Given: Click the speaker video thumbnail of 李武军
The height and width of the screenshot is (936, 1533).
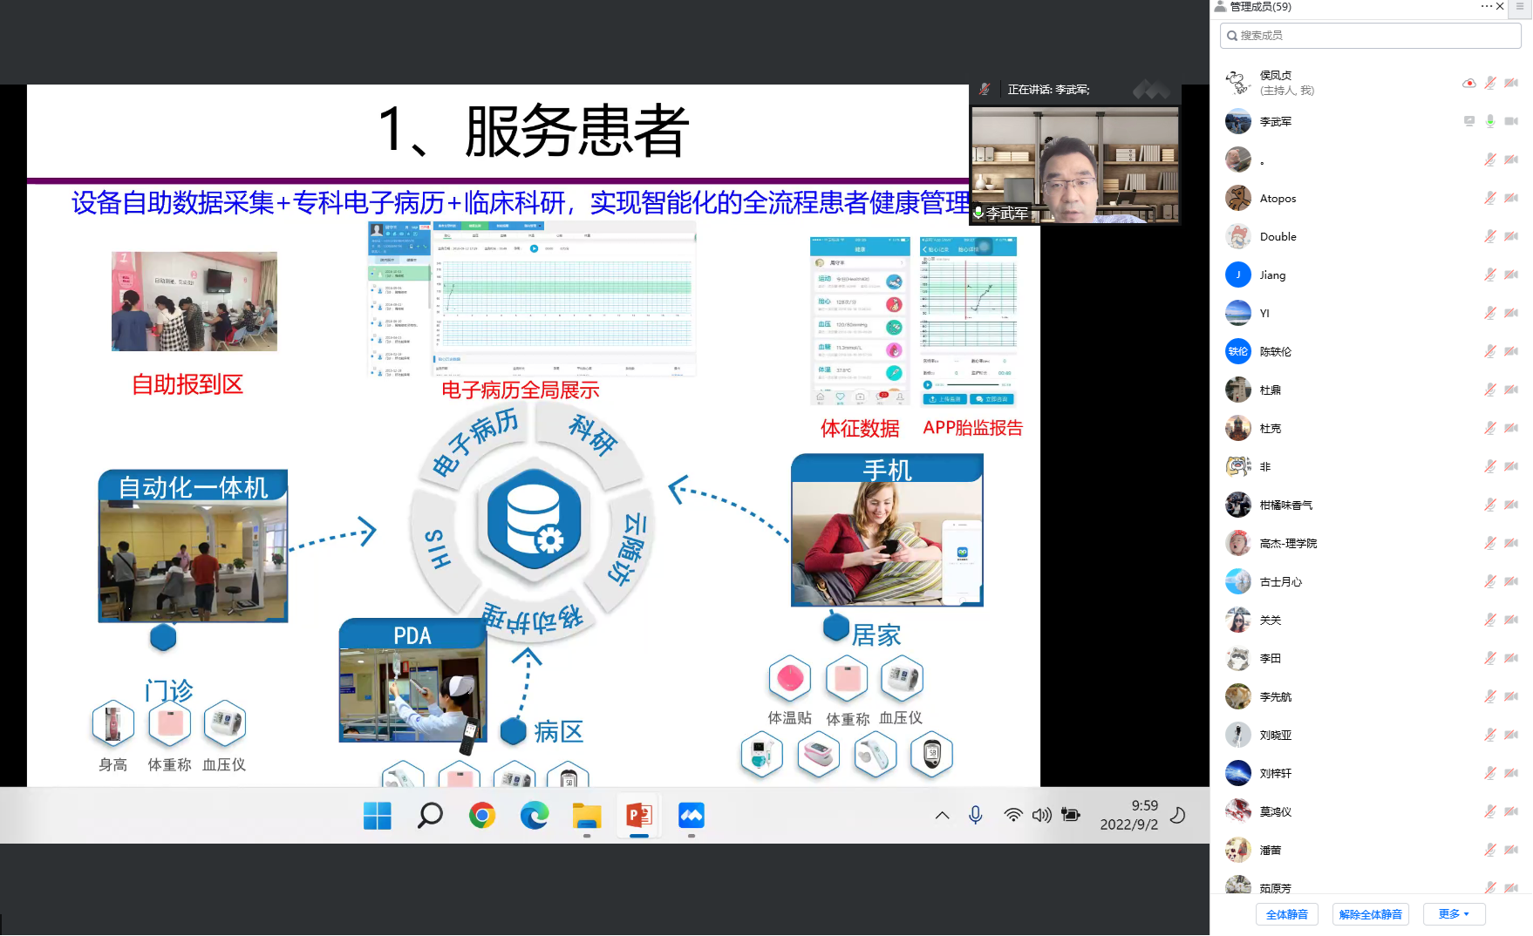Looking at the screenshot, I should (1075, 165).
